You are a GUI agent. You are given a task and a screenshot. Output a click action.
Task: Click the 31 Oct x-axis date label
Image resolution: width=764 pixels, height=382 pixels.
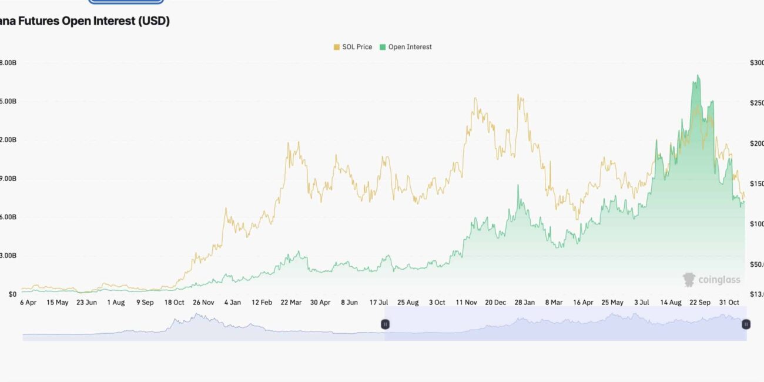tap(729, 303)
